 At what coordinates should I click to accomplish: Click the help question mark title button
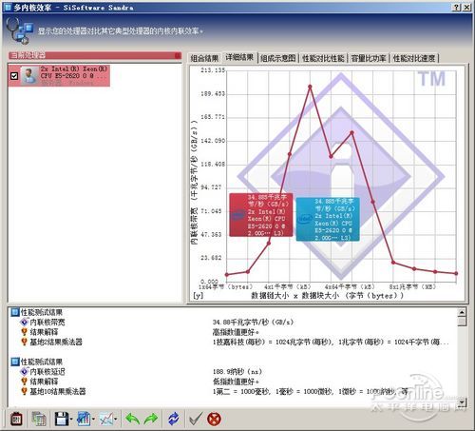pos(456,8)
